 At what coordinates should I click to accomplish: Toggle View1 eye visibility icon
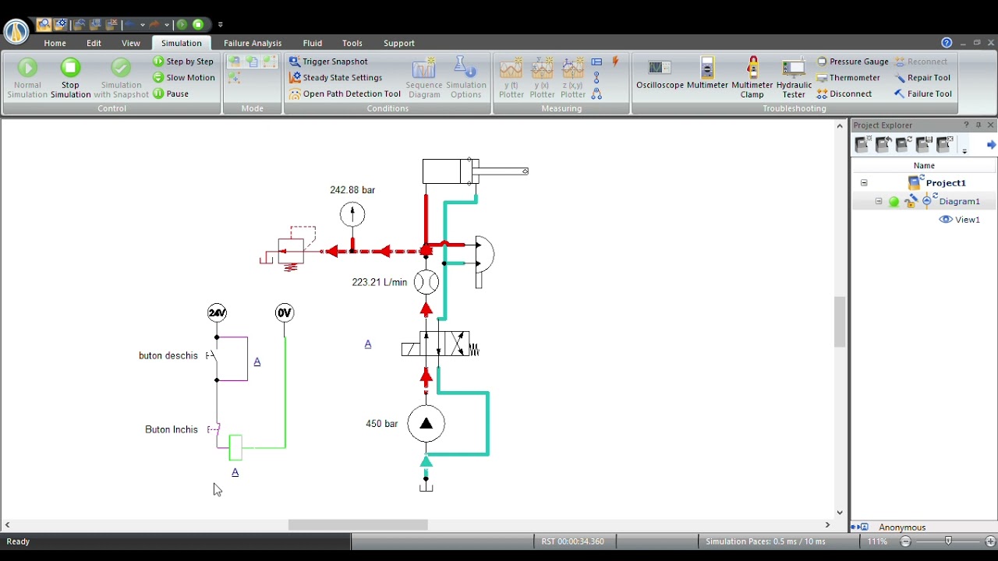click(x=946, y=220)
